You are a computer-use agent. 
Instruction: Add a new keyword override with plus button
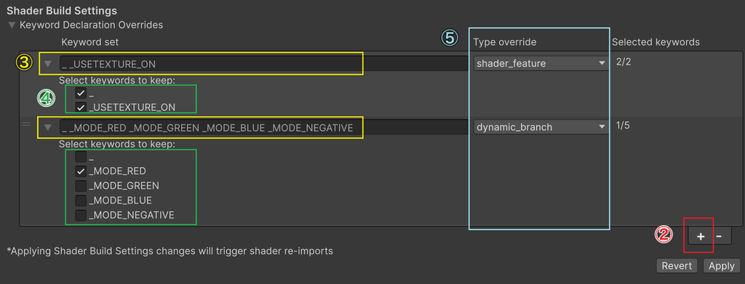(x=701, y=235)
